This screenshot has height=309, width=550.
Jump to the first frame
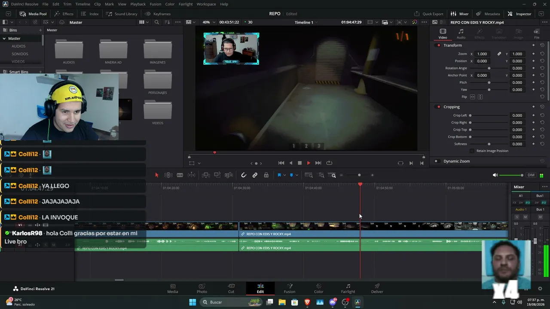tap(281, 163)
